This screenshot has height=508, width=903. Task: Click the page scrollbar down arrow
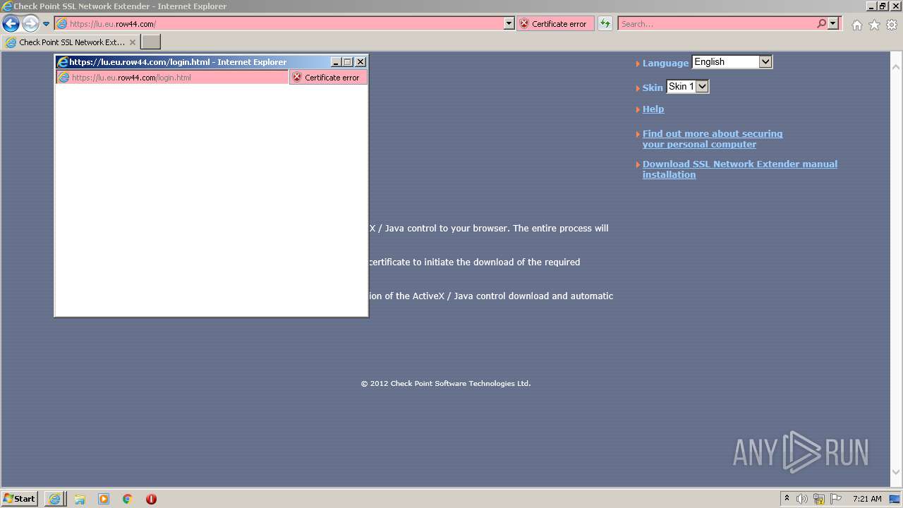896,473
